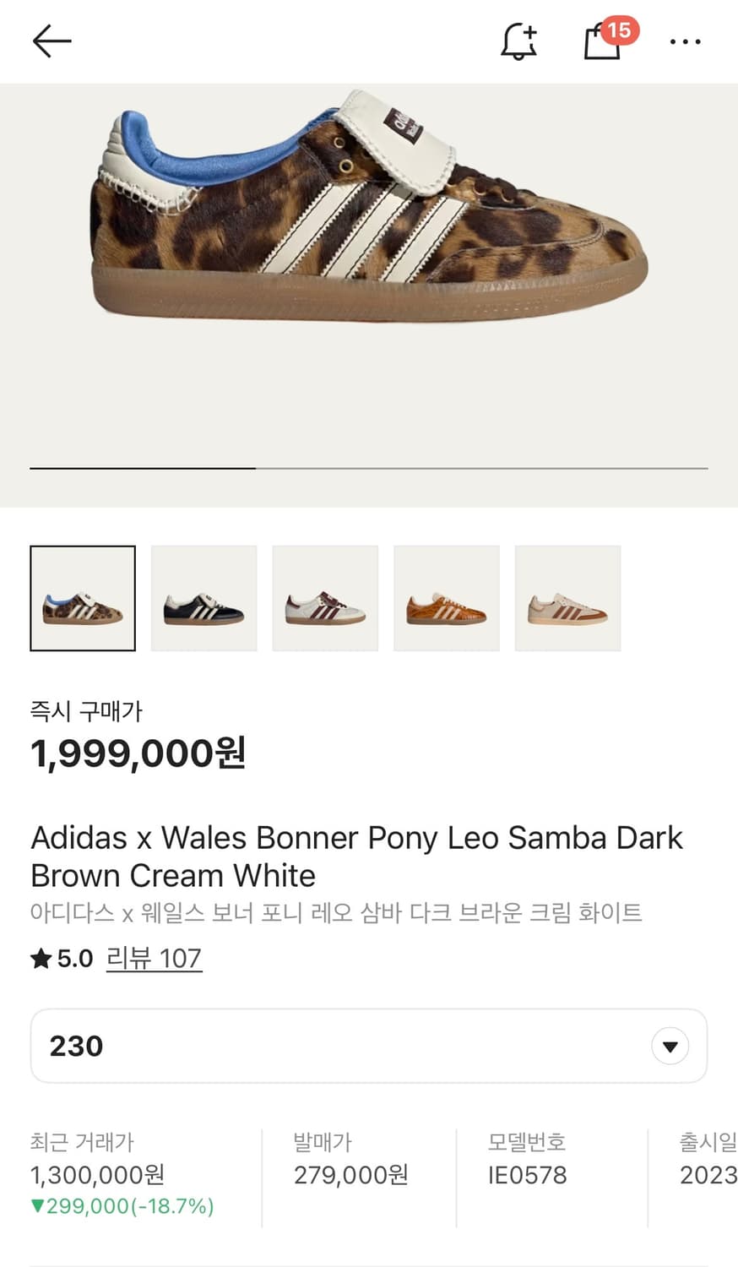This screenshot has height=1267, width=738.
Task: Select the black Samba thumbnail
Action: pos(203,598)
